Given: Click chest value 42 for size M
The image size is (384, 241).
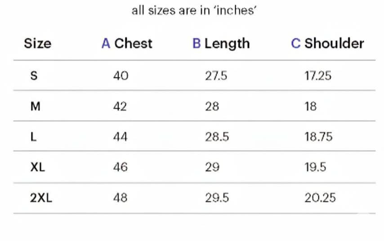Looking at the screenshot, I should coord(120,107).
